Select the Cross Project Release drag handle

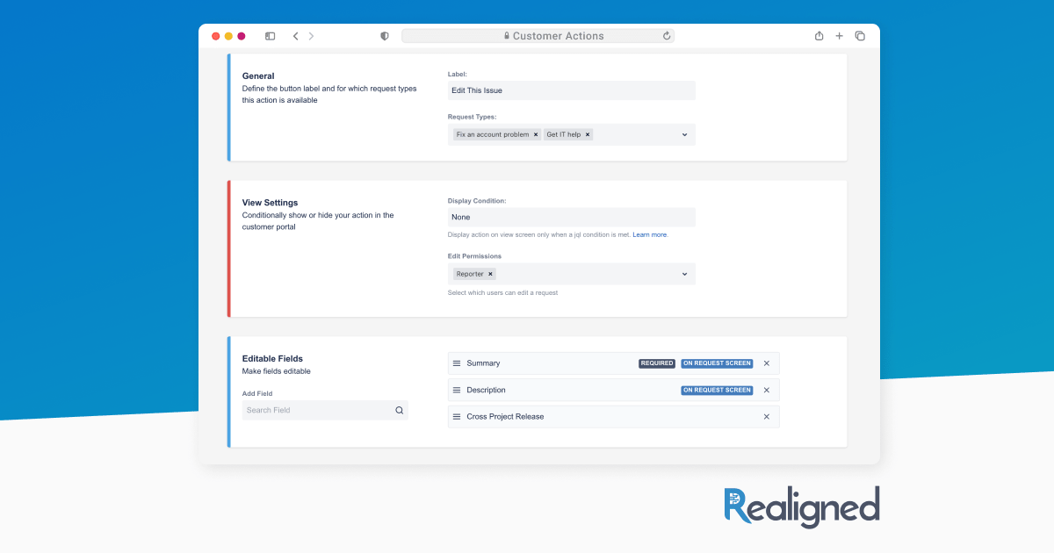[x=456, y=416]
